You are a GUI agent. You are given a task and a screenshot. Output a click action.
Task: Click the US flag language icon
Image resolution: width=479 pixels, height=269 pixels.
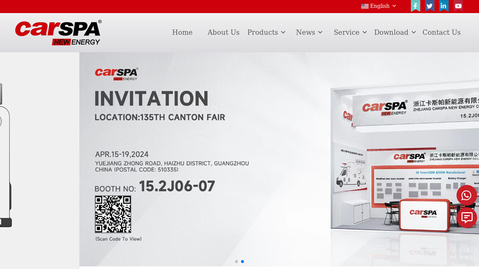pos(365,6)
